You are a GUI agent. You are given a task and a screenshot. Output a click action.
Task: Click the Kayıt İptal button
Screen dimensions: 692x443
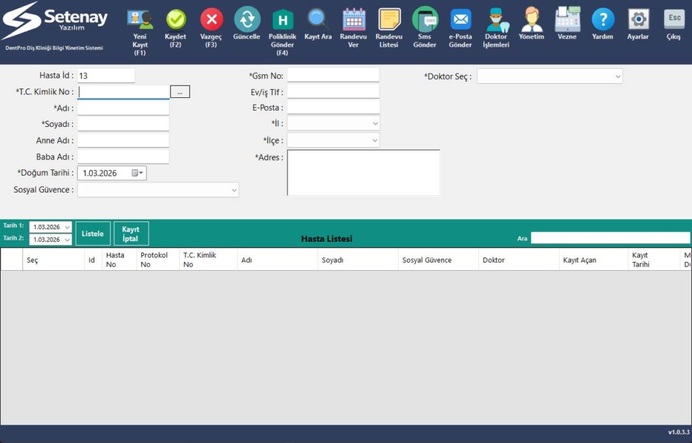tap(130, 234)
